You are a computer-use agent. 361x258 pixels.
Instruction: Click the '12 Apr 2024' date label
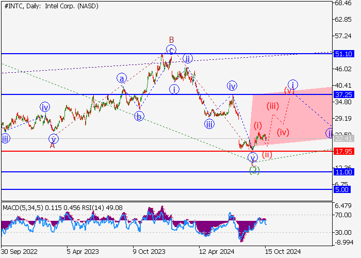217,252
